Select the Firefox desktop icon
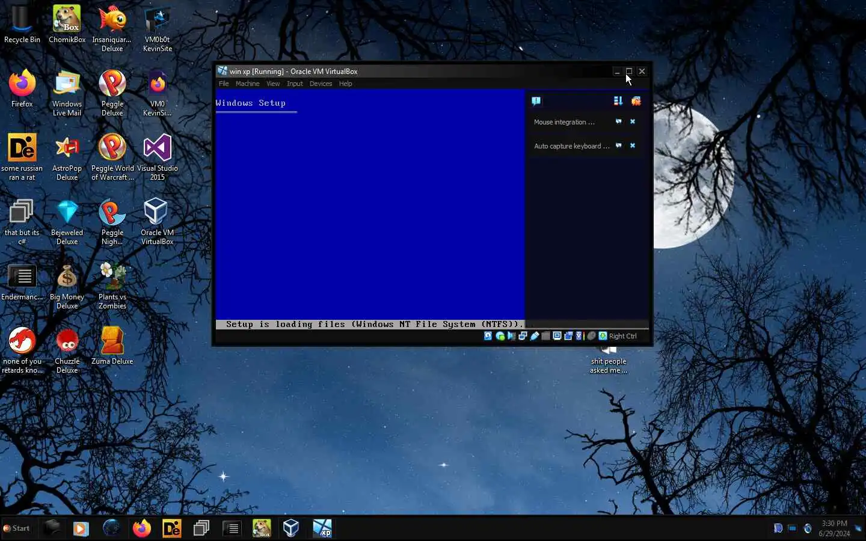This screenshot has height=541, width=866. point(22,89)
